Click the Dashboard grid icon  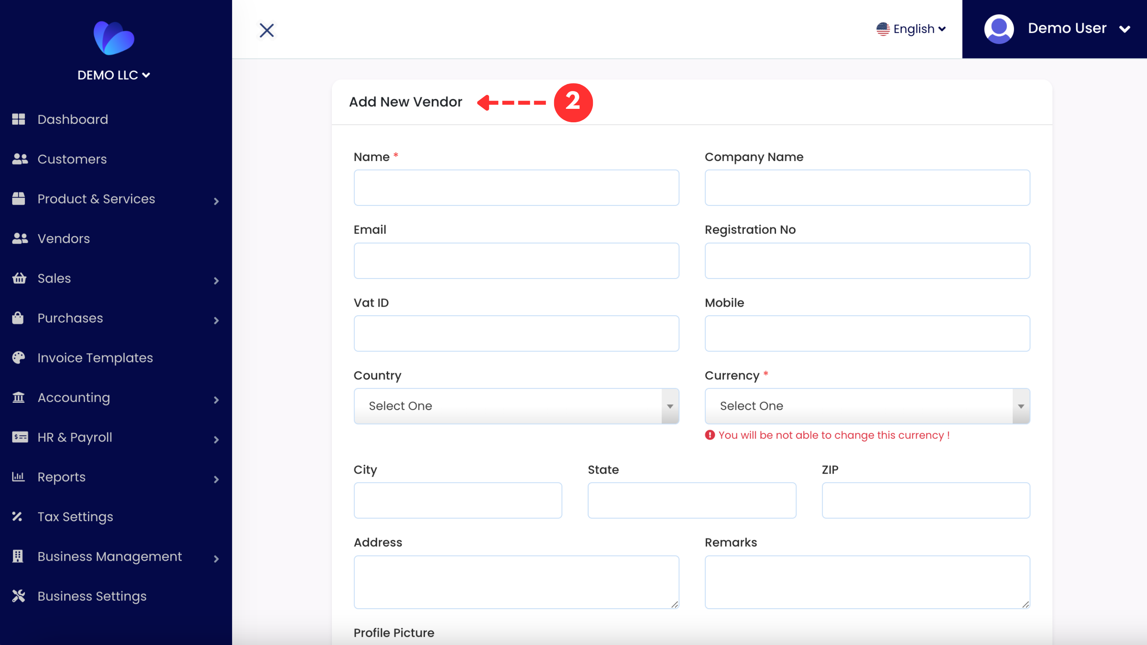pyautogui.click(x=19, y=119)
